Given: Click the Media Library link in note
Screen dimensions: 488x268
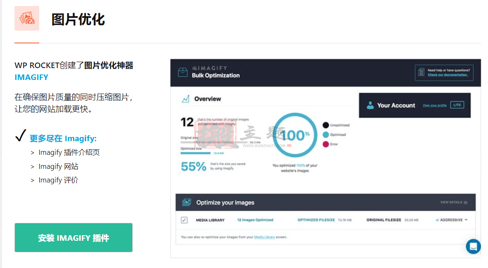Looking at the screenshot, I should pos(264,237).
